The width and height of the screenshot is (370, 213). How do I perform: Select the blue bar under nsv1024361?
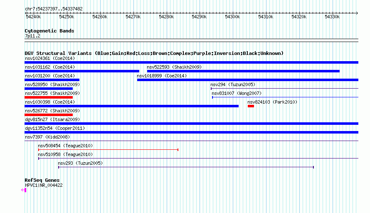(191, 62)
